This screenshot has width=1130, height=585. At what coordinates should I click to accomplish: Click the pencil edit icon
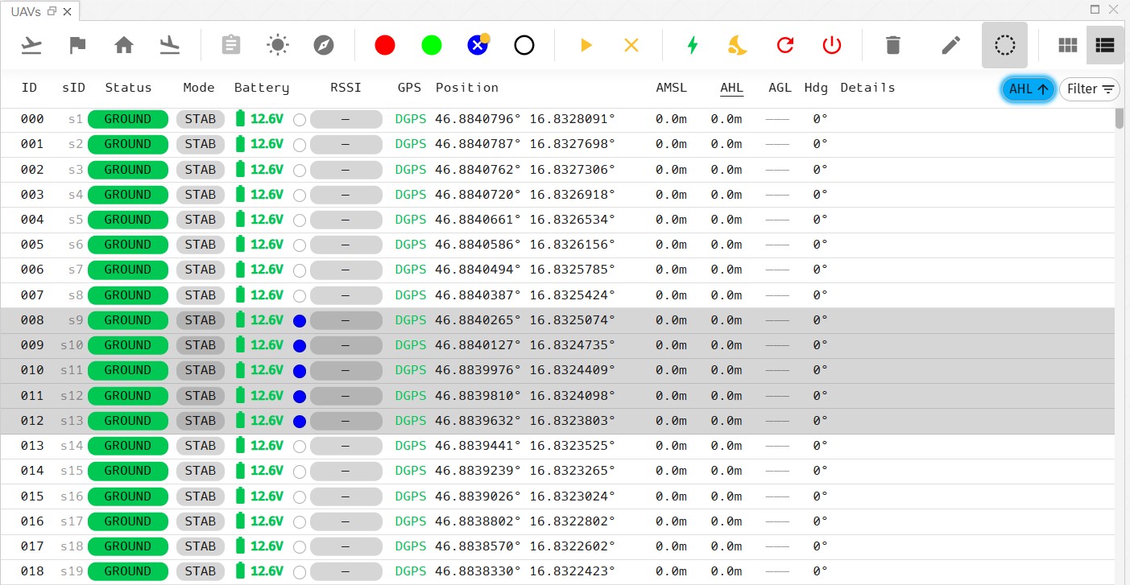pos(951,45)
